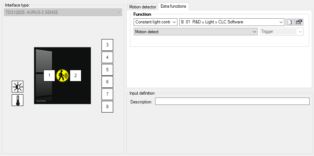Select input button 3
Screen dimensions: 314x156
[107, 45]
